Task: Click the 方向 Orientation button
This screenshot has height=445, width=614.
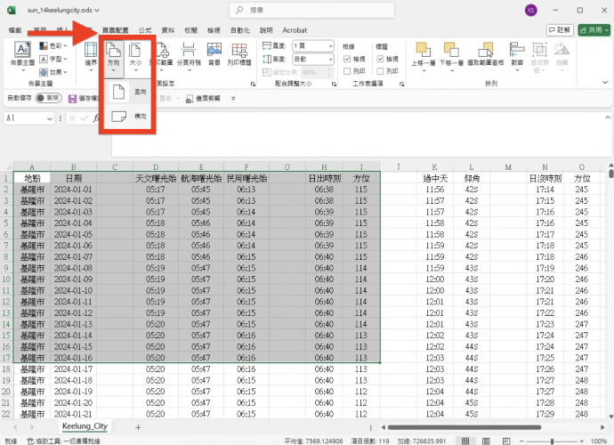Action: [114, 57]
